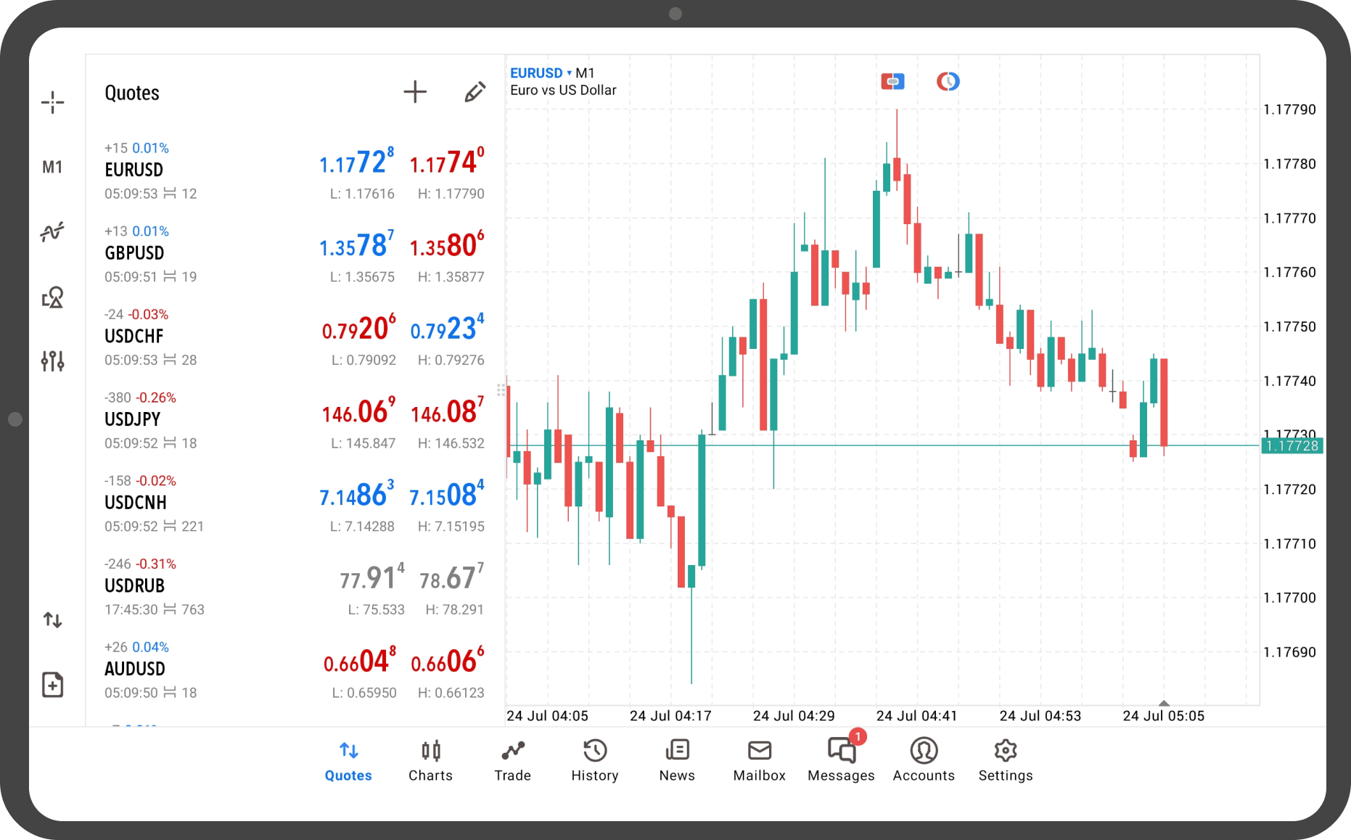Open the M1 timeframe selector
Image resolution: width=1351 pixels, height=840 pixels.
pos(52,168)
